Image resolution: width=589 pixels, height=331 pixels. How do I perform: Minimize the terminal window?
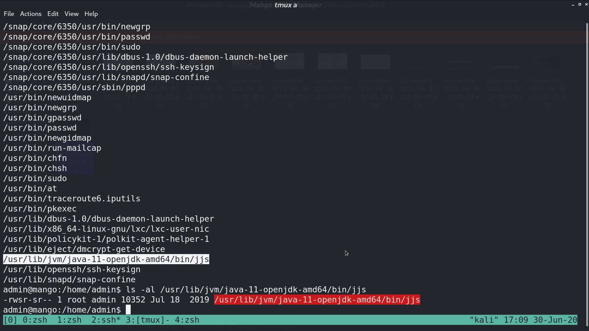pyautogui.click(x=573, y=5)
